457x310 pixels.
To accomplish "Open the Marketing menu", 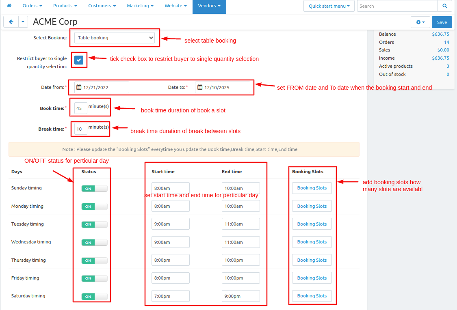I will tap(140, 6).
